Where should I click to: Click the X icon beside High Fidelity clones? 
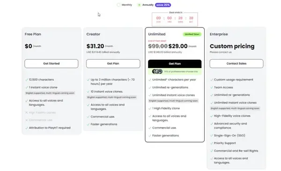[x=27, y=112]
